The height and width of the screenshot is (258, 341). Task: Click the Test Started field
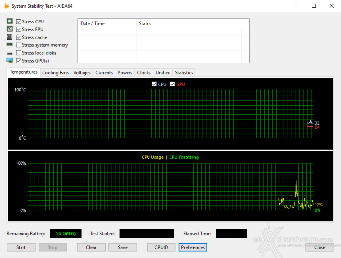pyautogui.click(x=147, y=234)
